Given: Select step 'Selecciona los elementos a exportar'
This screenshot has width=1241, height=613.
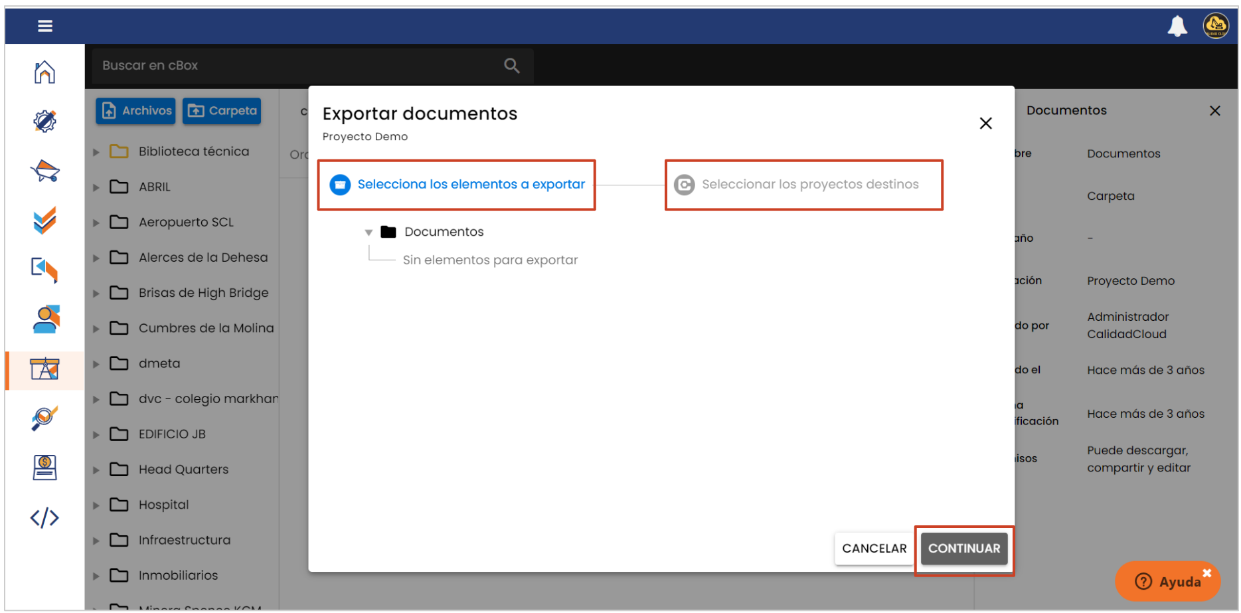Looking at the screenshot, I should click(x=457, y=185).
